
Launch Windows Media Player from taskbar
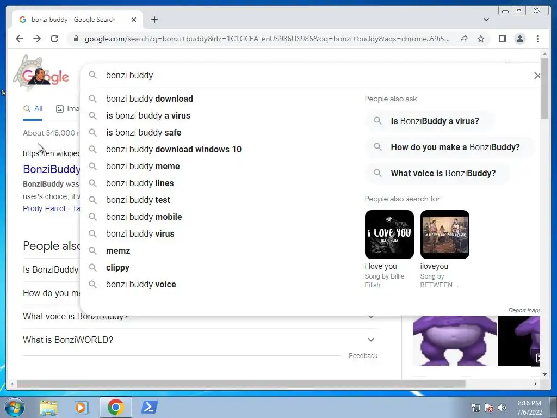[82, 407]
